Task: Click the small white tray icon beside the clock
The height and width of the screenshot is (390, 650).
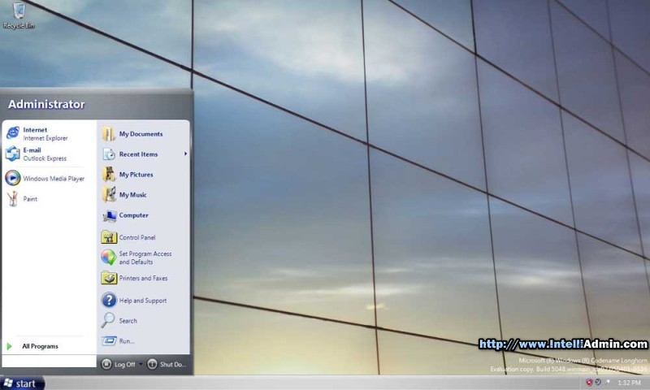Action: click(607, 382)
